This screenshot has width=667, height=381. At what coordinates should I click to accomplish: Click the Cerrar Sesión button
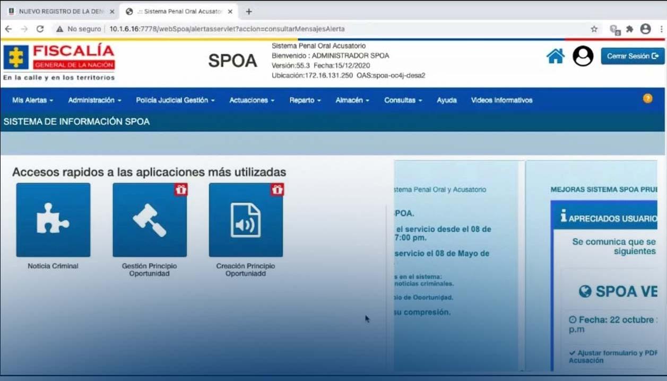(633, 56)
